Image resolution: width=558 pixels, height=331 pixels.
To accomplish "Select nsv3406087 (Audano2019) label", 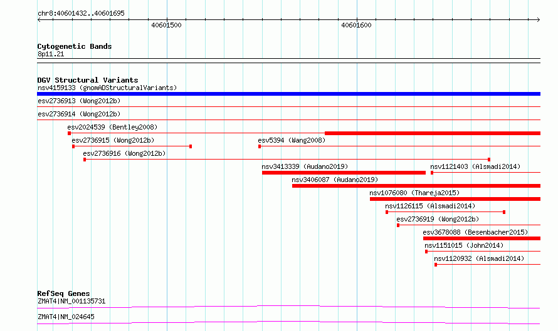I will click(335, 180).
